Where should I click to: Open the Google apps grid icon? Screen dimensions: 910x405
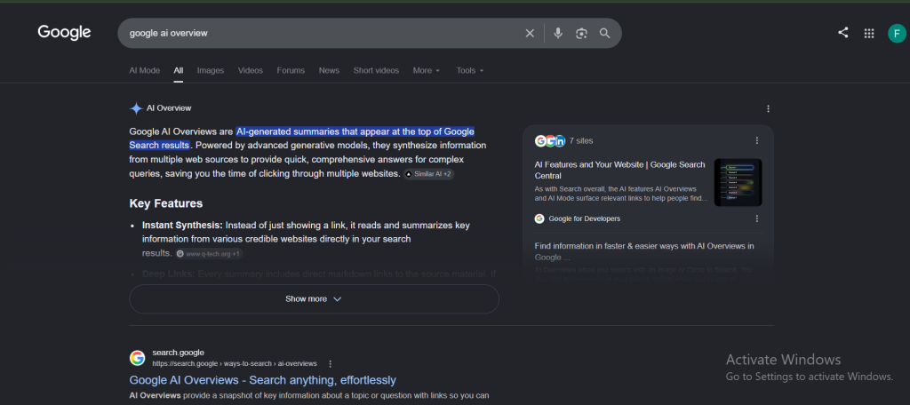point(869,33)
